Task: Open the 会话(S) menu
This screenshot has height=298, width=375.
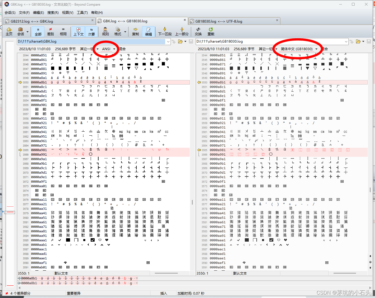Action: [10, 12]
